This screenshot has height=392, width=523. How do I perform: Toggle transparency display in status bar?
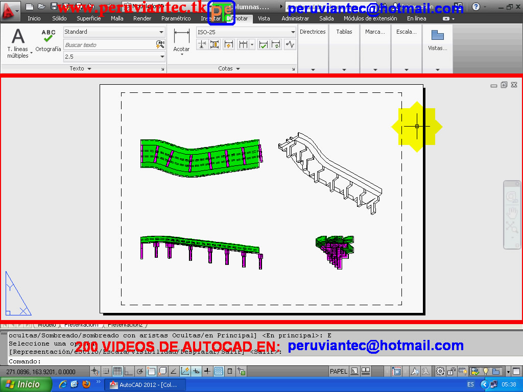coord(219,371)
